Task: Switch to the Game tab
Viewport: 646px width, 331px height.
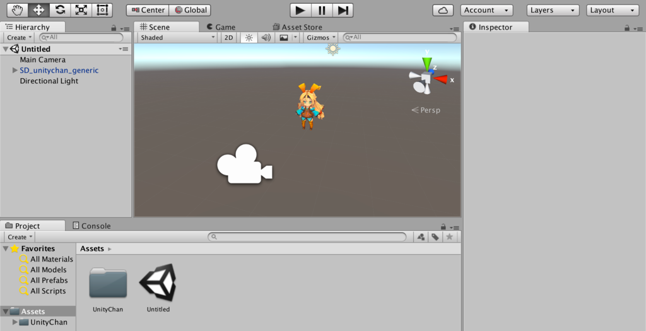Action: click(221, 27)
